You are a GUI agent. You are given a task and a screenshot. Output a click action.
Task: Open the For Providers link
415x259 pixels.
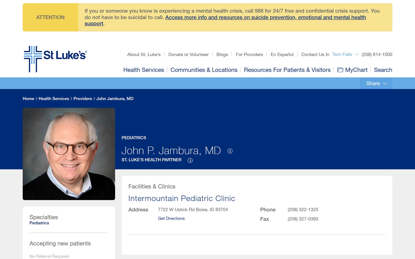249,54
